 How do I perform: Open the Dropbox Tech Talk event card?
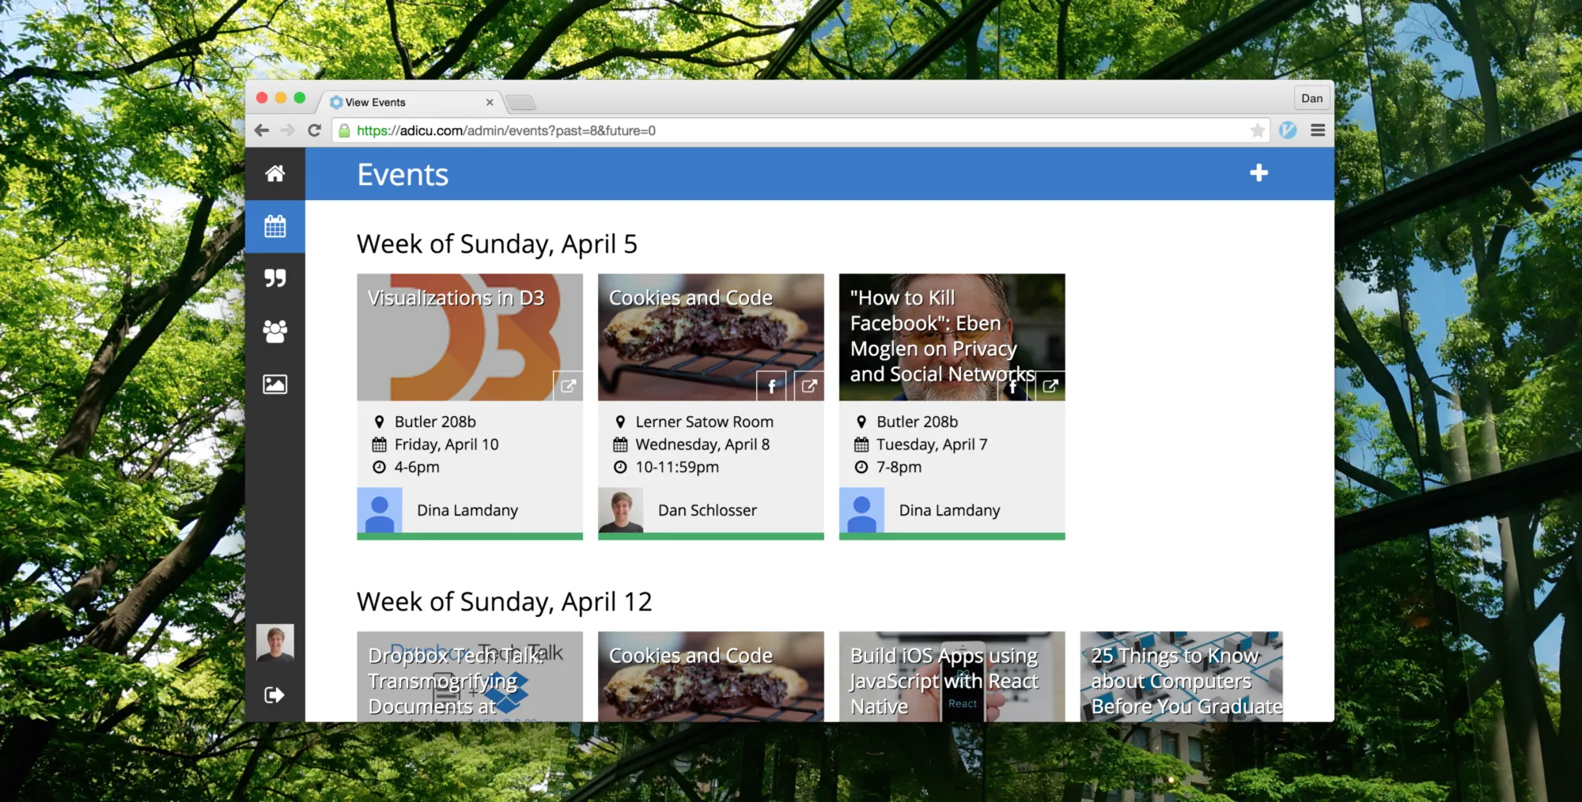470,676
